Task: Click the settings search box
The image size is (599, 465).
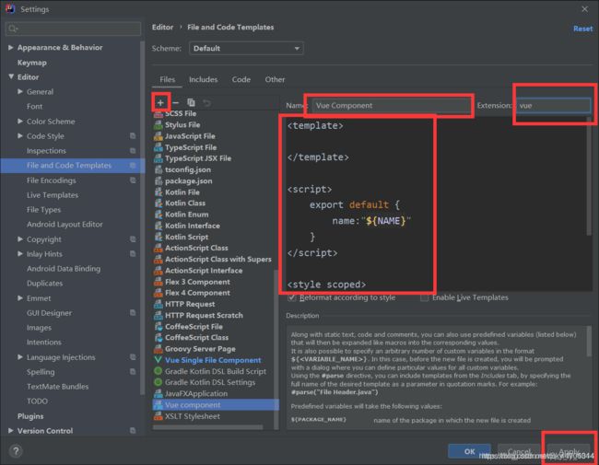Action: point(73,29)
